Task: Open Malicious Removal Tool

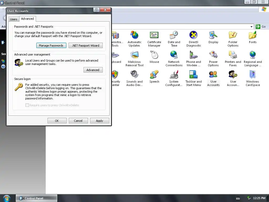Action: [134, 59]
